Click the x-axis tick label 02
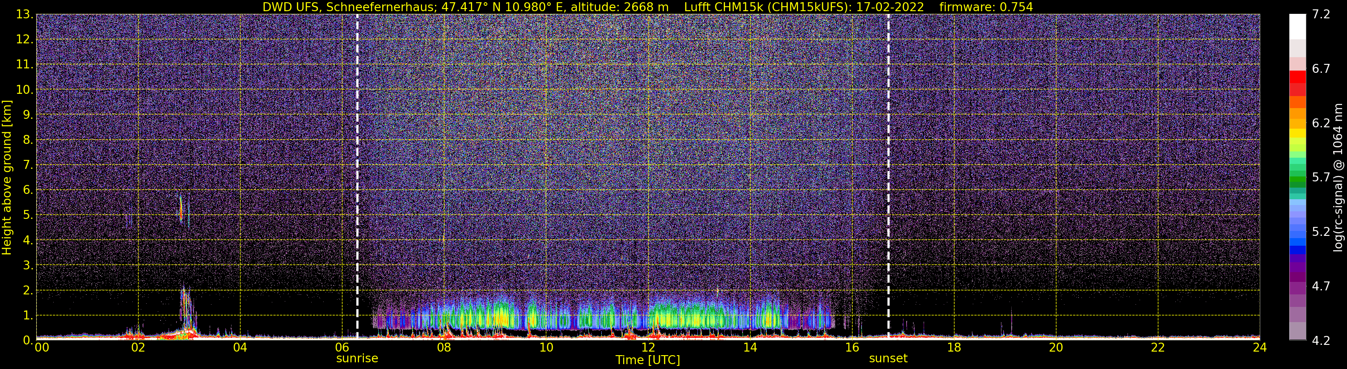Screen dimensions: 1347x369 tap(138, 348)
